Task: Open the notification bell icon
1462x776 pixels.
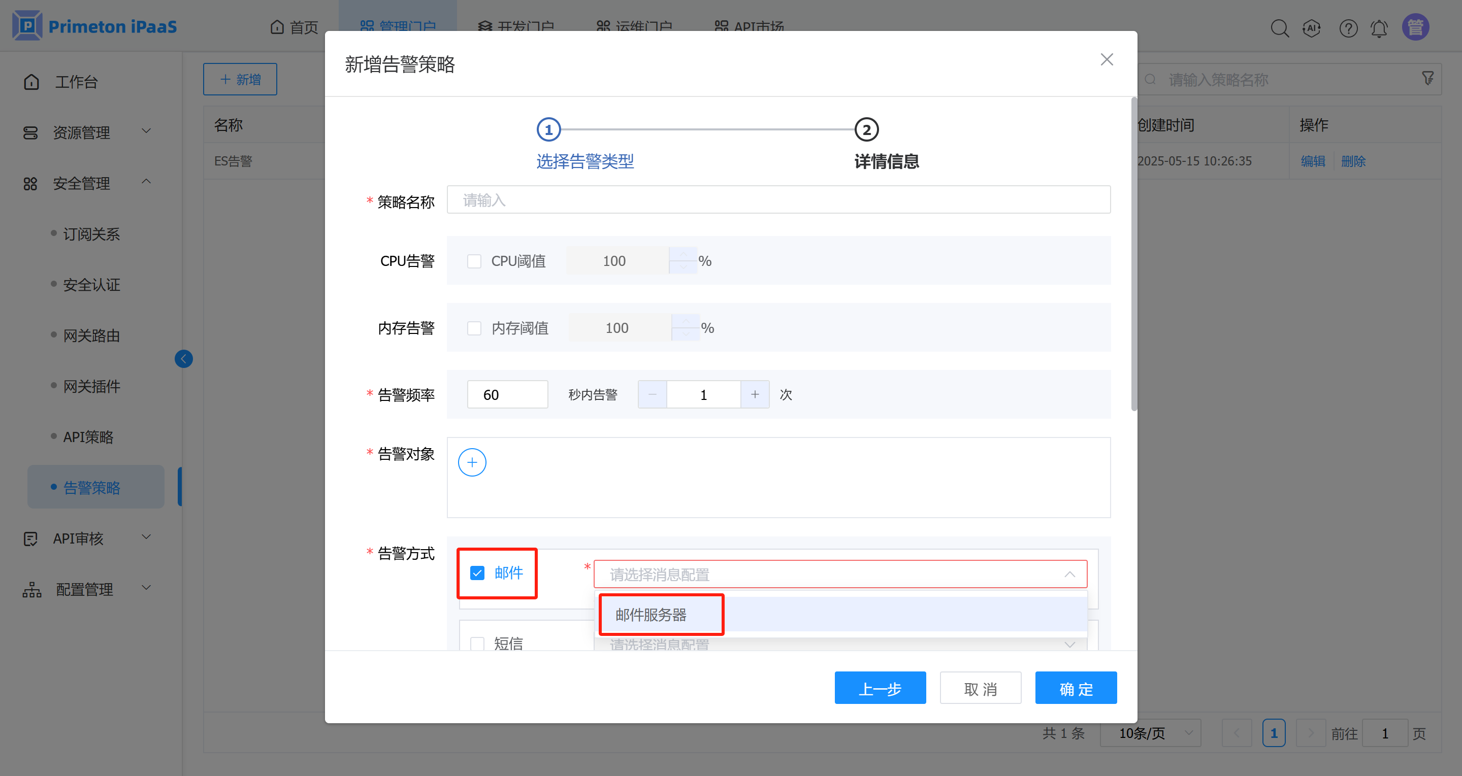Action: (x=1379, y=28)
